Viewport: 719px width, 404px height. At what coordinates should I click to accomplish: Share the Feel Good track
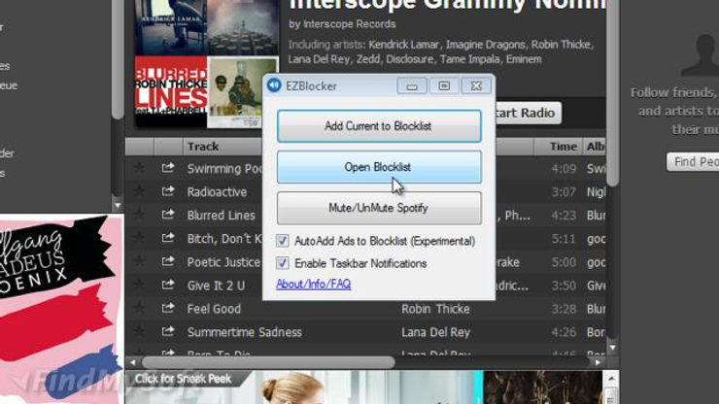tap(168, 308)
